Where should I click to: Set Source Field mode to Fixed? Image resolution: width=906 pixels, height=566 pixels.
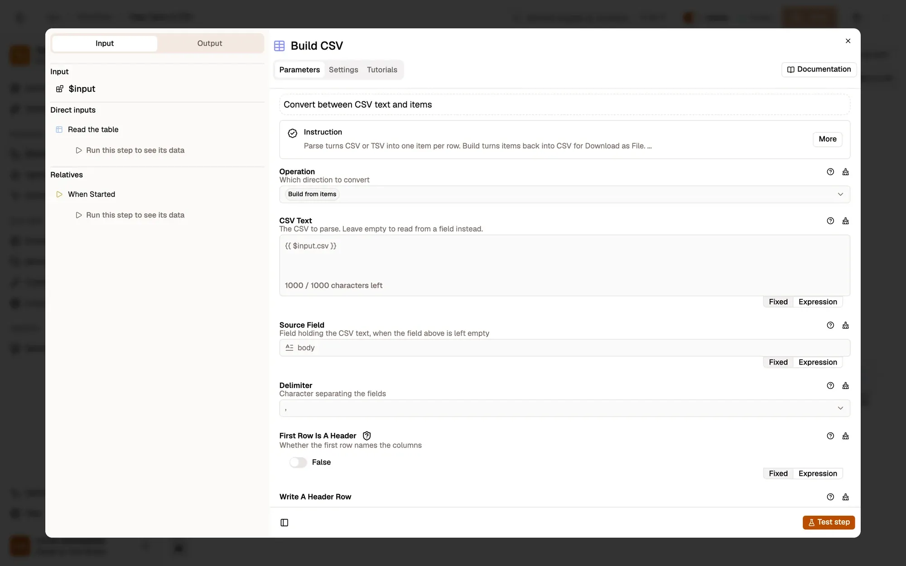click(x=778, y=362)
